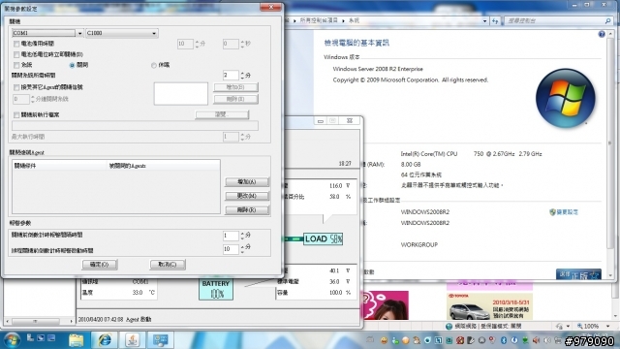
Task: Click the System window vertical scrollbar
Action: (610, 155)
